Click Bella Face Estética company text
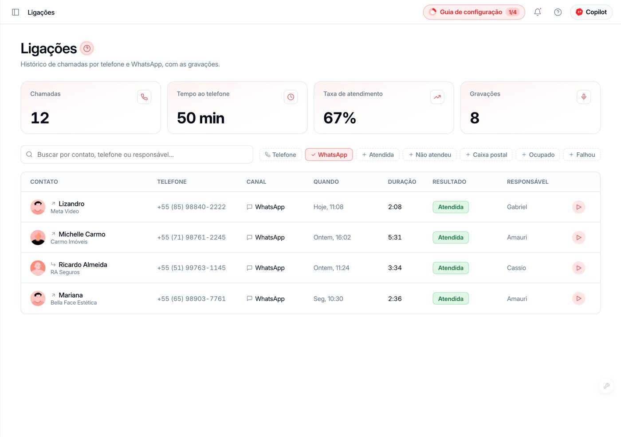Screen dimensions: 621x437 (74, 303)
